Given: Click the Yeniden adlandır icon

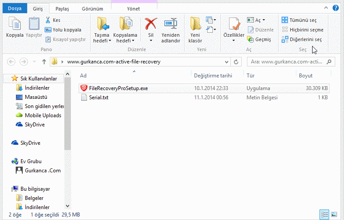Looking at the screenshot, I should coord(170,24).
